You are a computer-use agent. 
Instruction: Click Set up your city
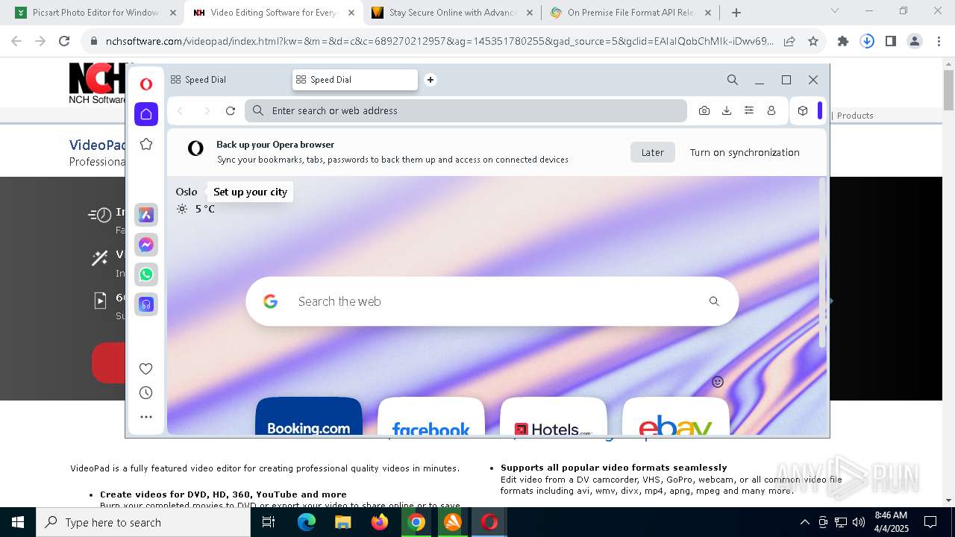250,192
